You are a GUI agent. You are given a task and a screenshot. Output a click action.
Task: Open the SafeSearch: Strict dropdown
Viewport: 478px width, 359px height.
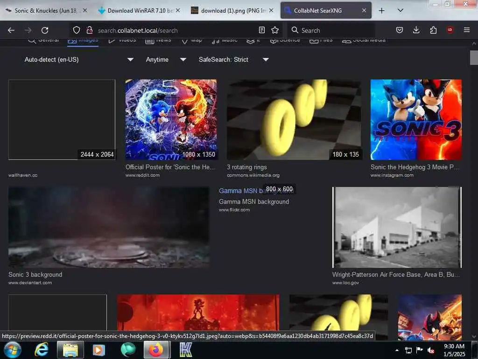point(234,59)
